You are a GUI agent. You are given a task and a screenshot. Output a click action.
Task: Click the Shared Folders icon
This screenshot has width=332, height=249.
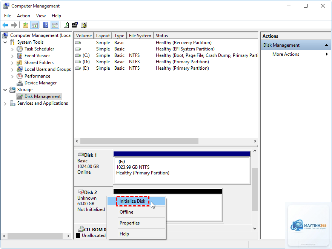(x=20, y=63)
